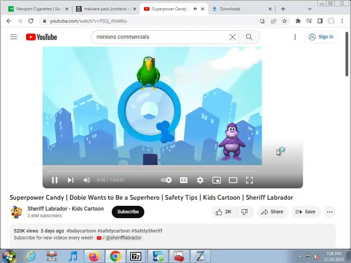Open a new browser tab

pos(283,9)
